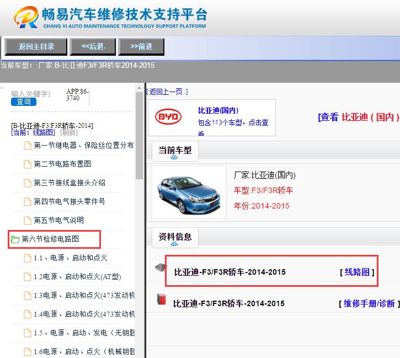Click the red book icon beside 维修手册 row
This screenshot has width=400, height=358.
click(x=161, y=299)
